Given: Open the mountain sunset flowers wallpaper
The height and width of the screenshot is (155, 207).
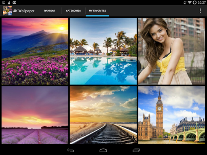Looking at the screenshot, I should click(x=35, y=51).
